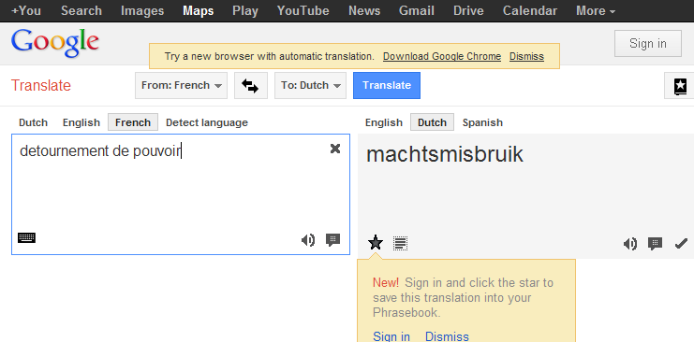694x342 pixels.
Task: Swap the source and target languages
Action: click(250, 85)
